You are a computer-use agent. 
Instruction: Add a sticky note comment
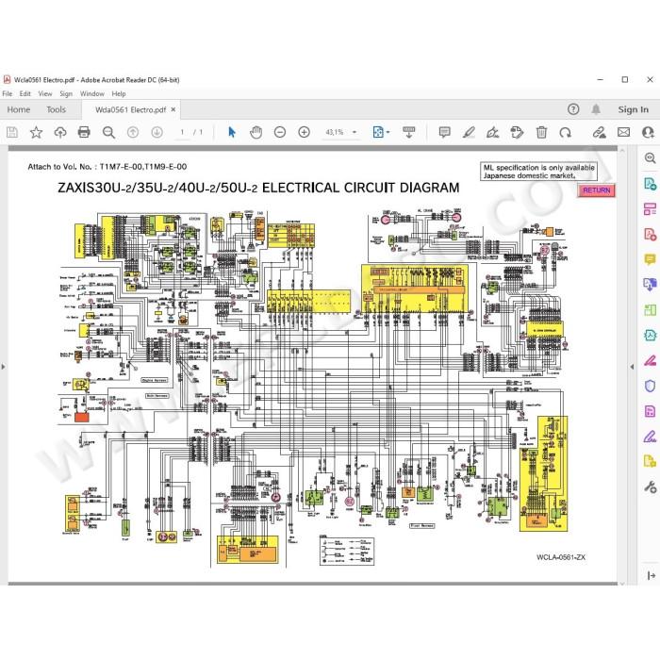pyautogui.click(x=444, y=133)
